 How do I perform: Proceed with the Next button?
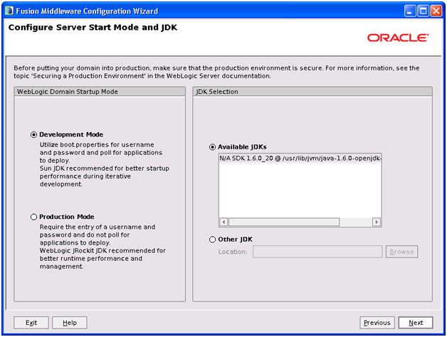[x=416, y=323]
